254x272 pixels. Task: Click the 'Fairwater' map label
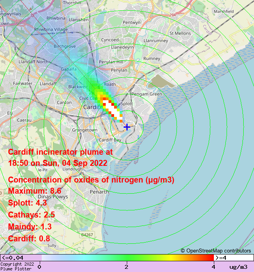click(x=23, y=84)
